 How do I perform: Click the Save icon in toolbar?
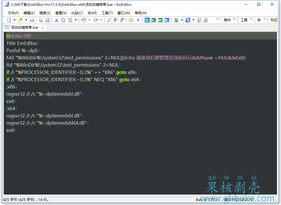pyautogui.click(x=32, y=20)
